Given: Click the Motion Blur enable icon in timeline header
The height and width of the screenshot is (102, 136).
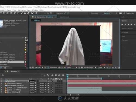Looking at the screenshot, I should [x=59, y=75].
